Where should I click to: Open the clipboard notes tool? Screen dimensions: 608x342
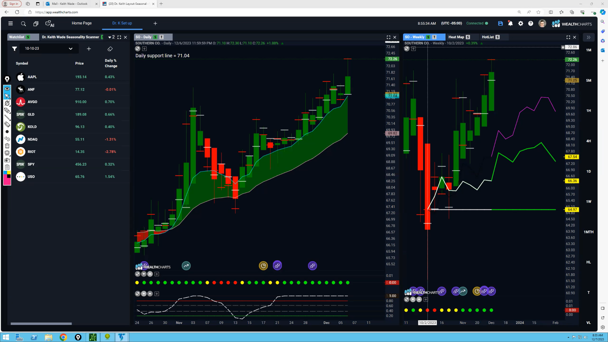(7, 167)
